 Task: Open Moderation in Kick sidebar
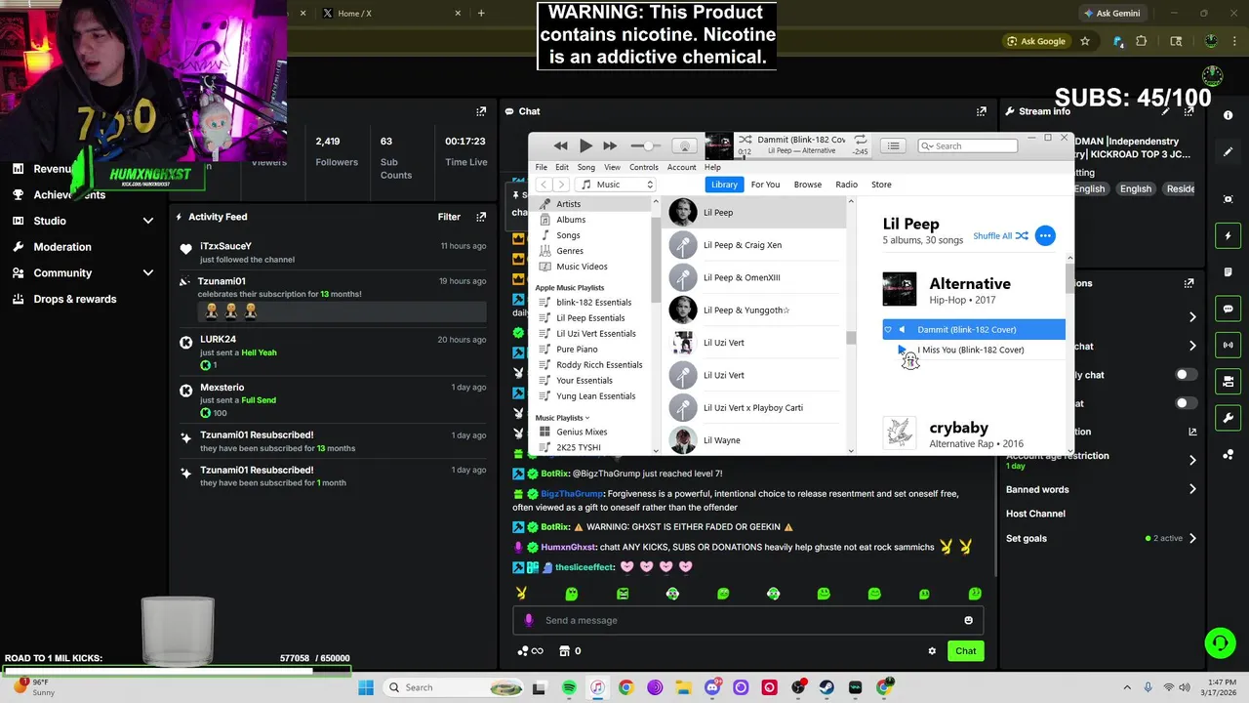(x=62, y=247)
